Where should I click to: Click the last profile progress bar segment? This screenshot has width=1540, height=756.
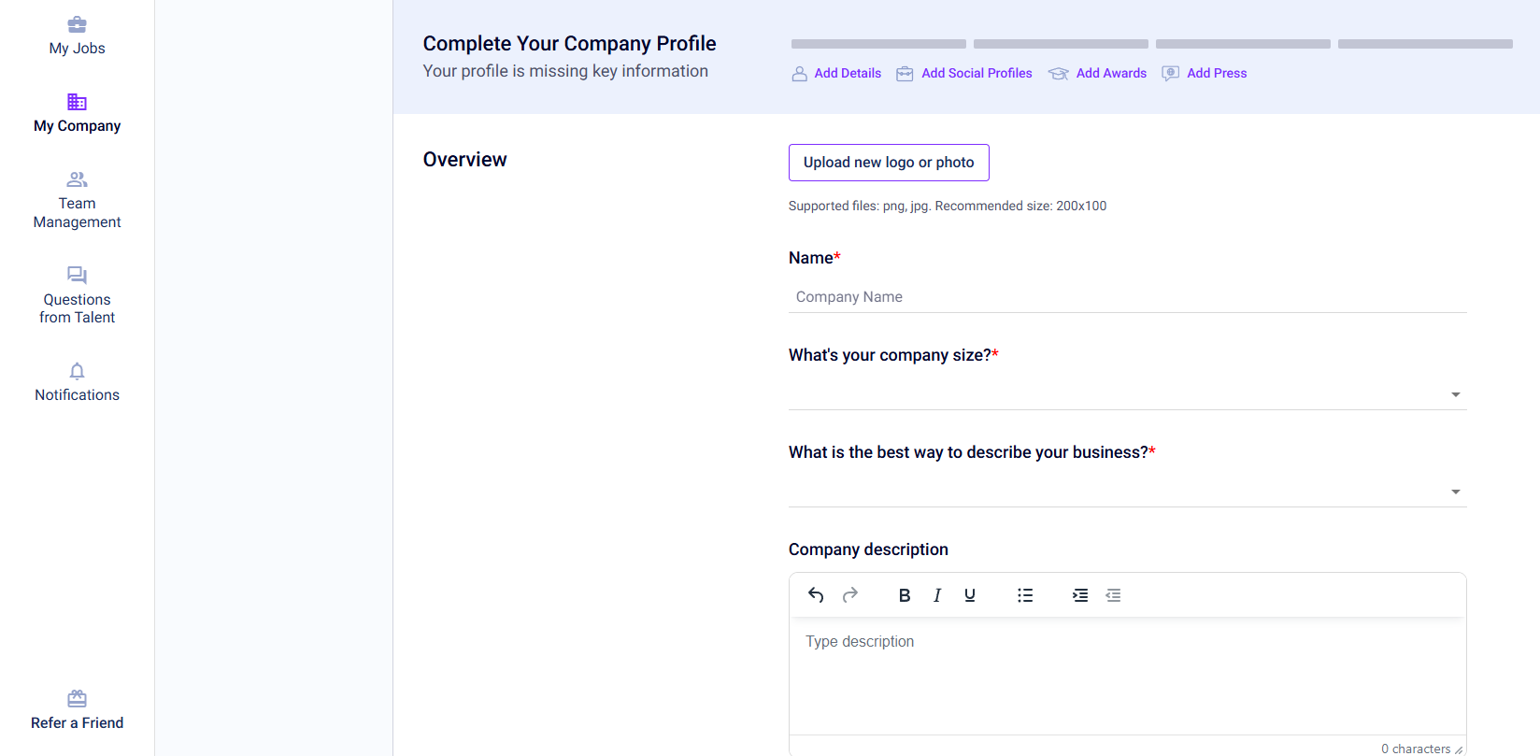(x=1425, y=44)
